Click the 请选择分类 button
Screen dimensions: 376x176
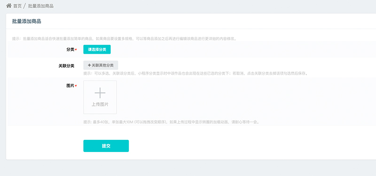[x=97, y=49]
